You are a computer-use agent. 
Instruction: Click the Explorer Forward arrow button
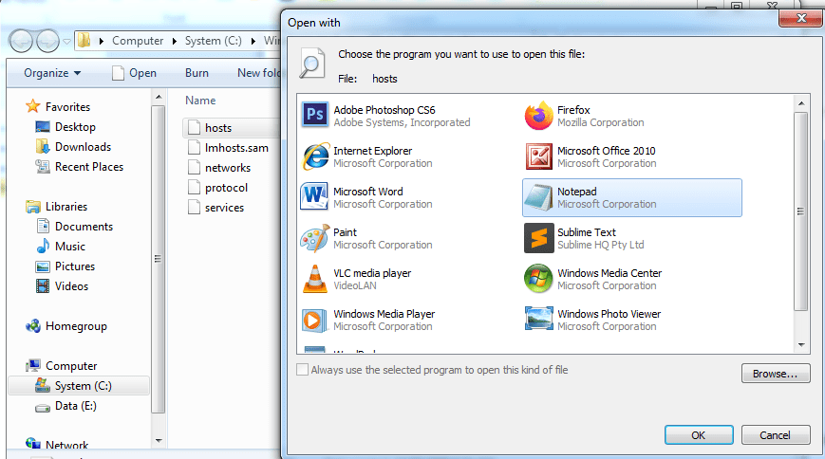[x=47, y=41]
